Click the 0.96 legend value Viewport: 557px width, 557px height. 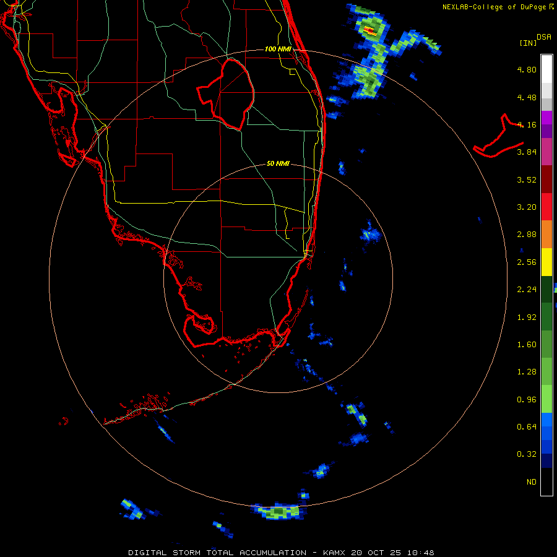(527, 400)
